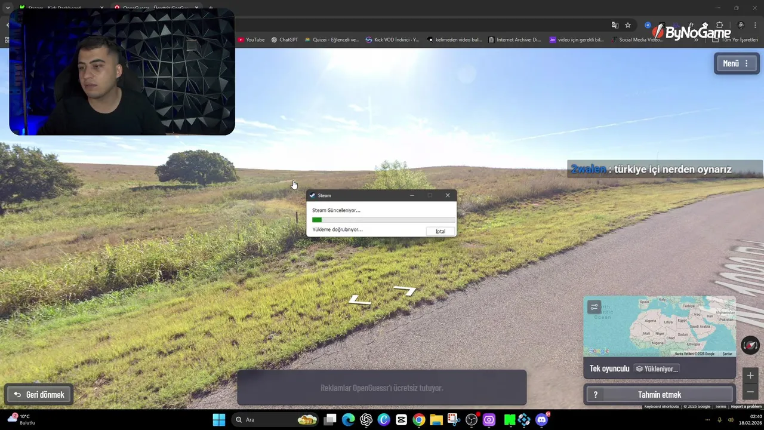Open a new browser tab
The width and height of the screenshot is (764, 430).
(210, 8)
